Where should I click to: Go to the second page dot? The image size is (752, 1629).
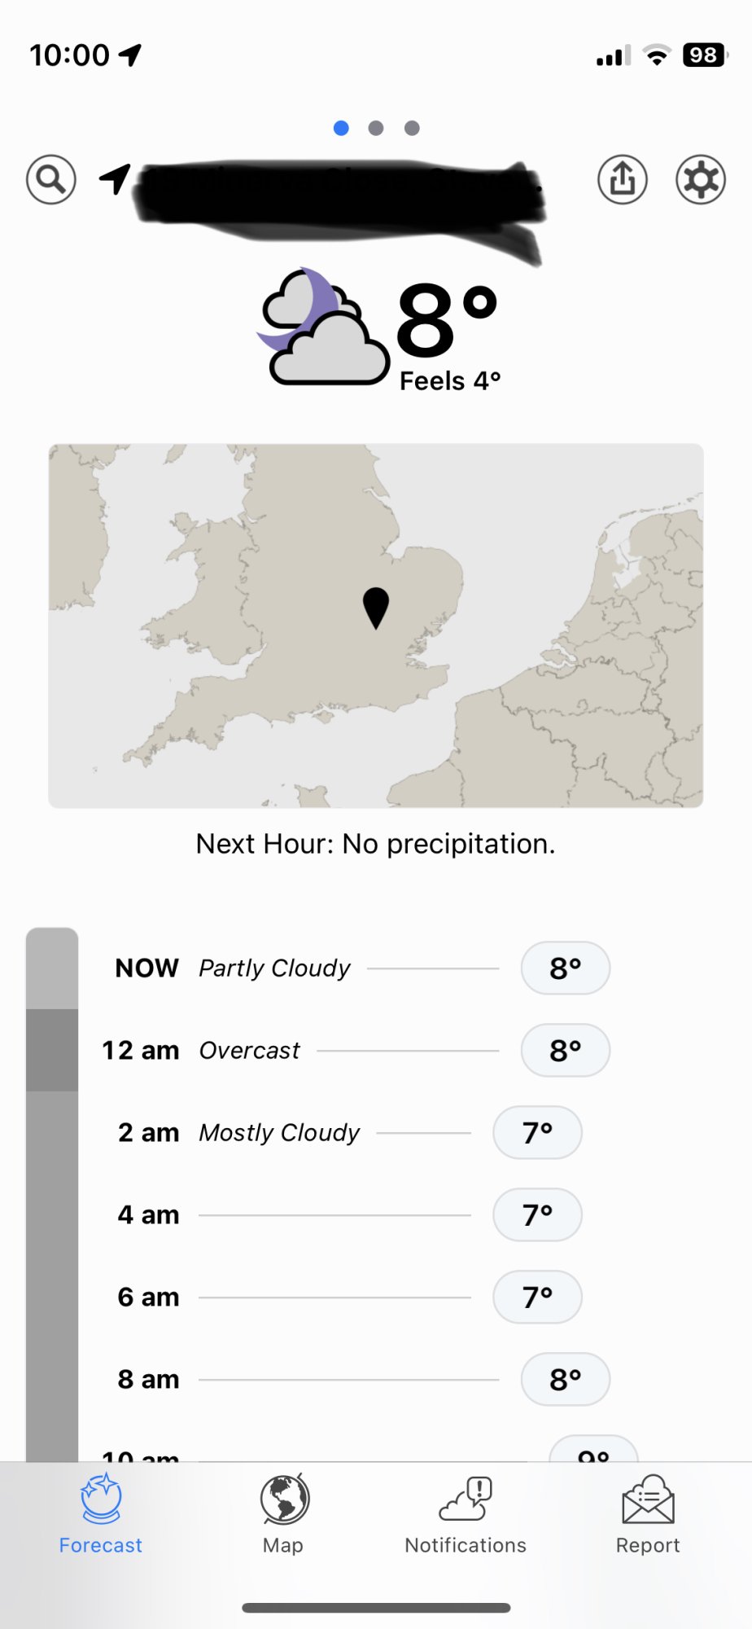[376, 128]
